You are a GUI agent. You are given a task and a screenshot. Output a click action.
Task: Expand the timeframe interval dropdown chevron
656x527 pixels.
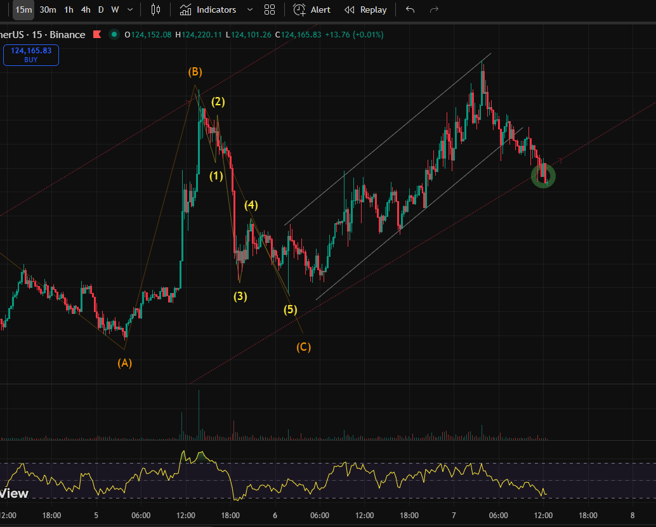point(130,10)
